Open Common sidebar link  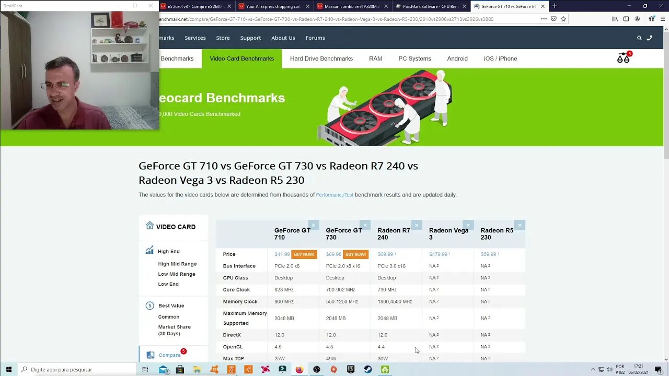[x=169, y=317]
